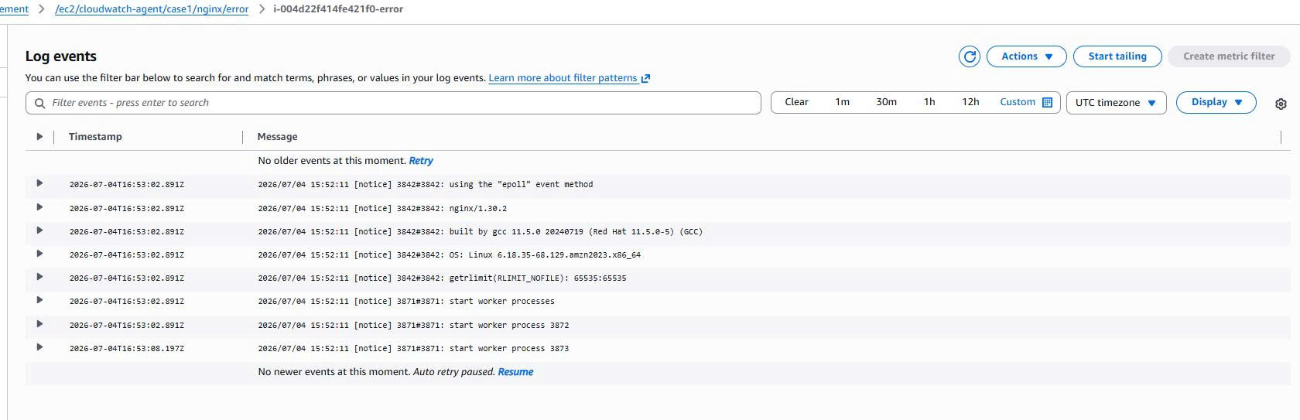Retry loading older events

(421, 161)
